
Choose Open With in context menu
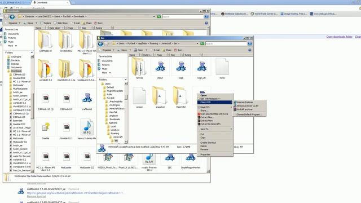coord(215,102)
